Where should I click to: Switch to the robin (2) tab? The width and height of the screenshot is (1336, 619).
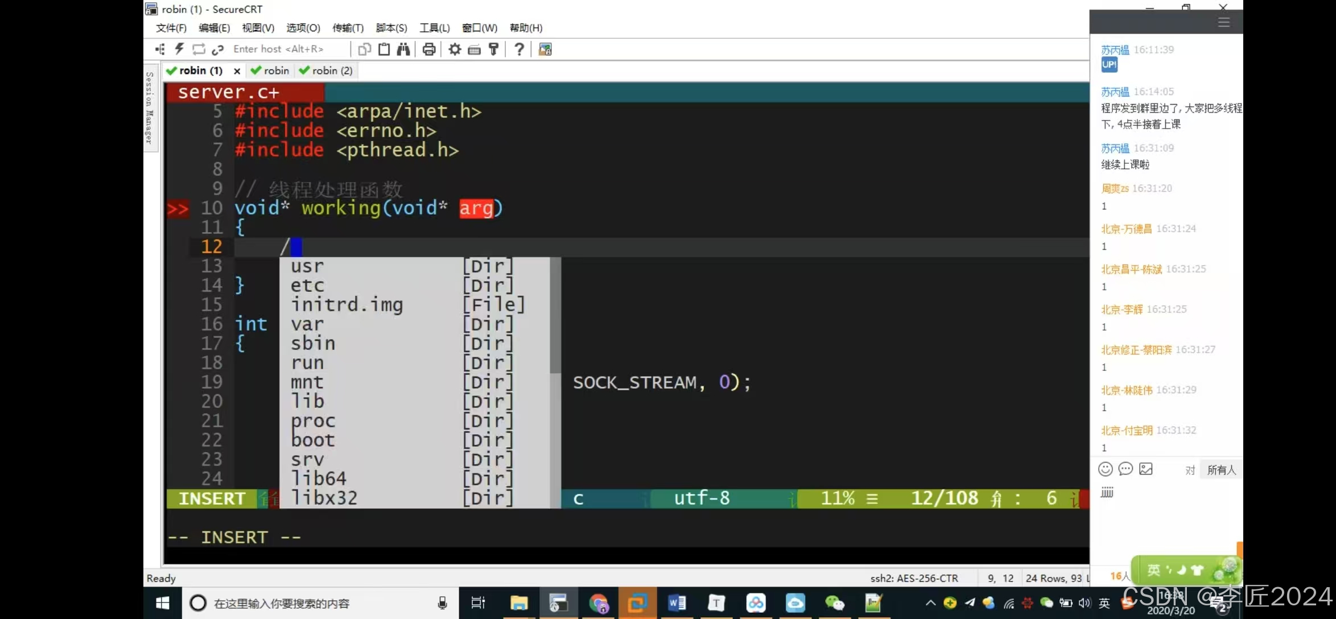pyautogui.click(x=326, y=71)
